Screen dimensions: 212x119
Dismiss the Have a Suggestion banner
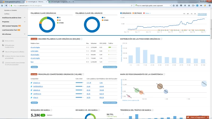(208, 117)
